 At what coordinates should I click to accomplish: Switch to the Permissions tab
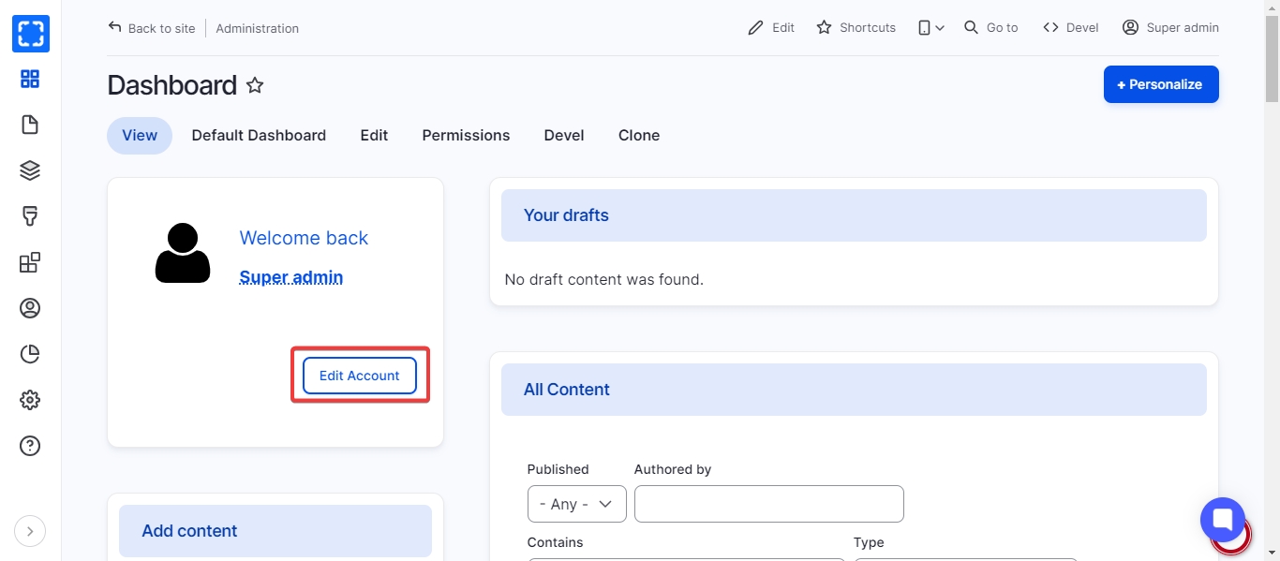[x=466, y=136]
